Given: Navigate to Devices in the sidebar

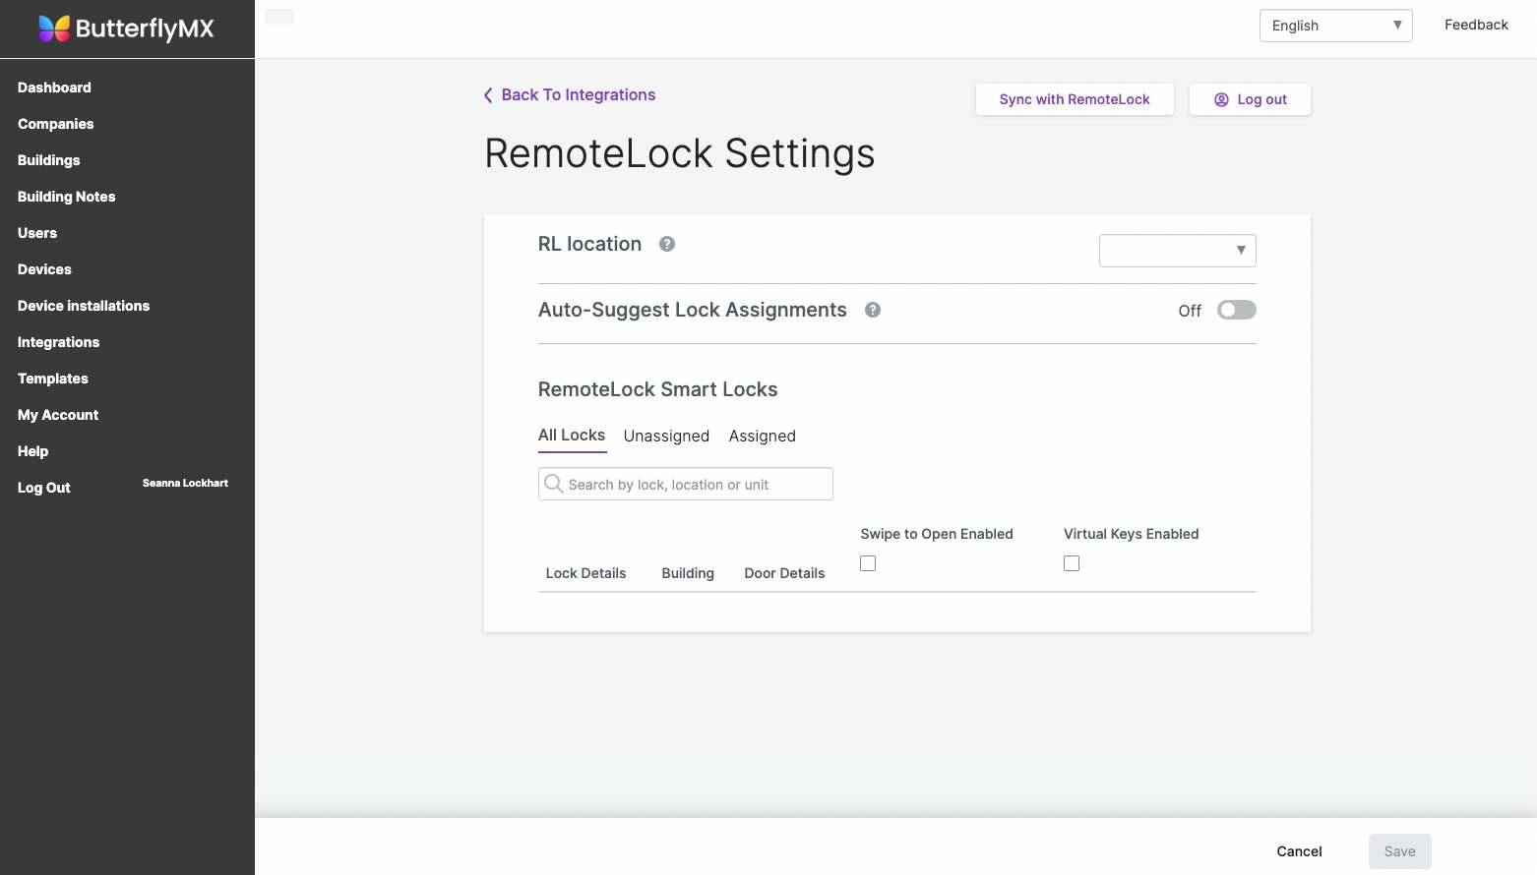Looking at the screenshot, I should [44, 269].
